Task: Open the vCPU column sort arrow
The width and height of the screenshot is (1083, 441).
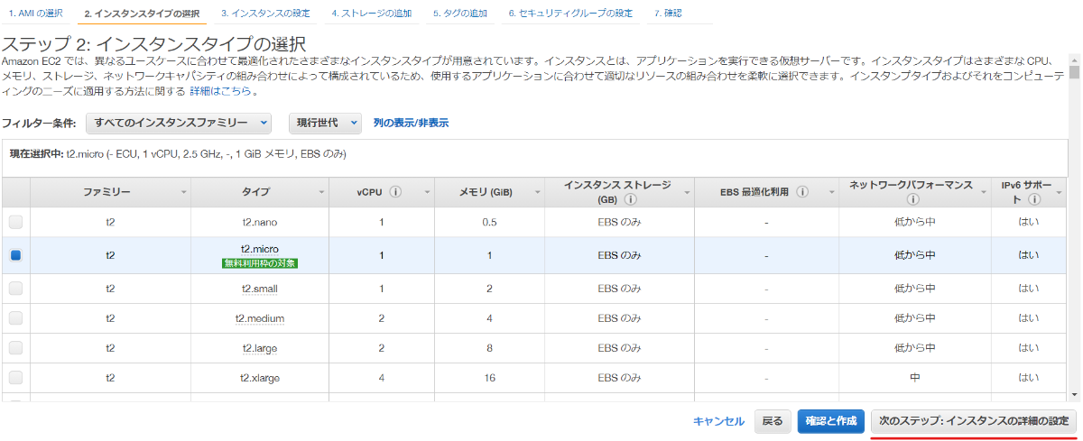Action: (x=428, y=193)
